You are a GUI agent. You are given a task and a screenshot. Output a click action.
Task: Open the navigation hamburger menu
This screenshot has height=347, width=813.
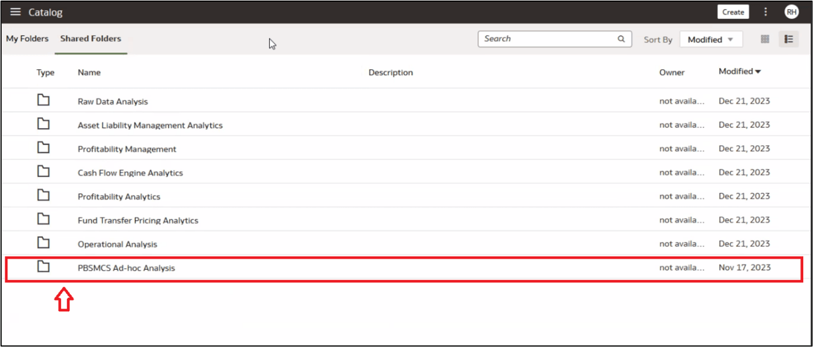coord(15,11)
